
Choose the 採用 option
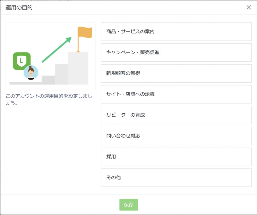tap(176, 157)
